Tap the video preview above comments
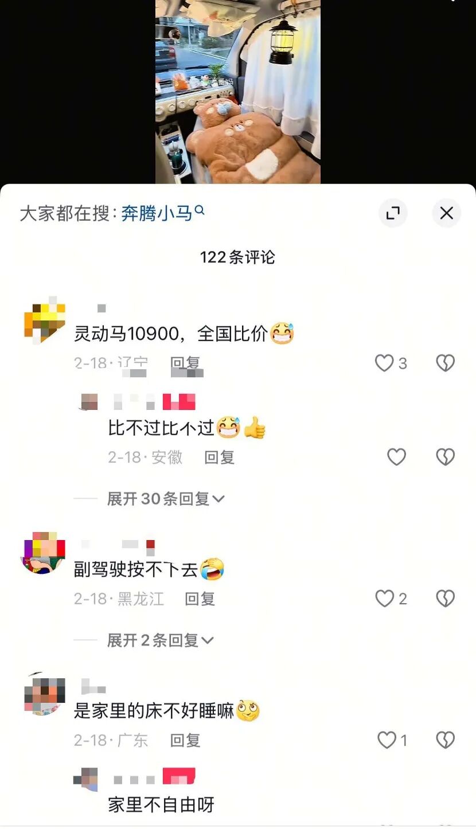 pos(238,92)
